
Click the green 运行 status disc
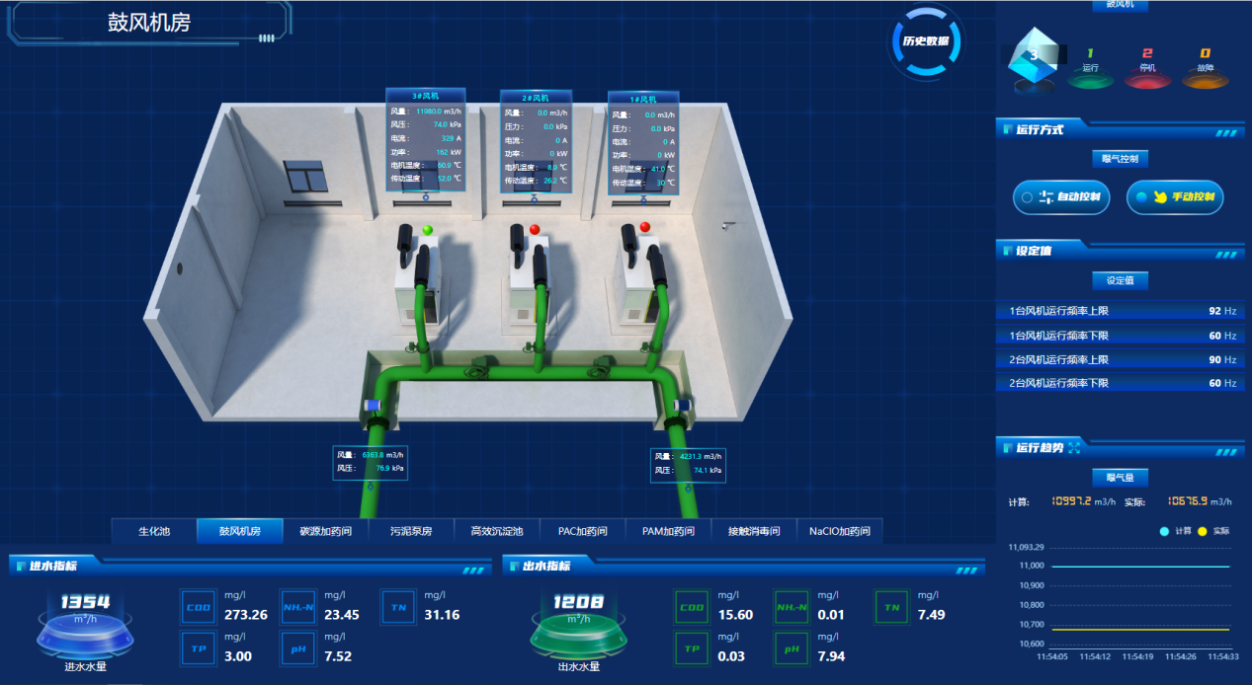(x=1090, y=80)
